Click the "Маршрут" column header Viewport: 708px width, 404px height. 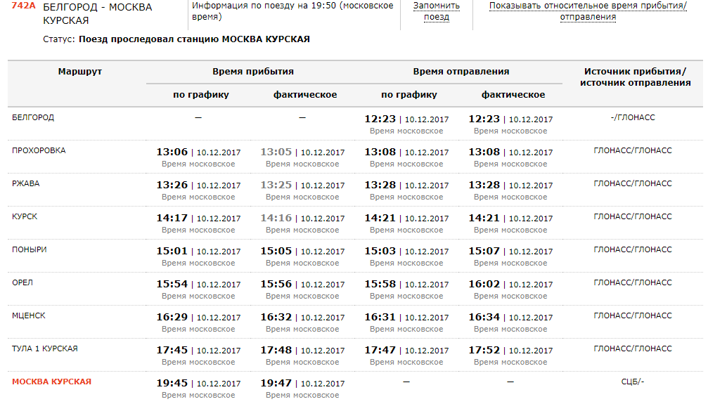tap(79, 72)
